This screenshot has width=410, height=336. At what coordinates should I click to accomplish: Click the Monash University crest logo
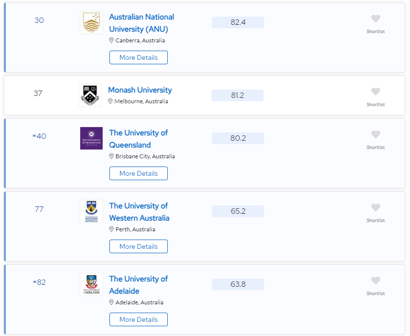point(90,95)
